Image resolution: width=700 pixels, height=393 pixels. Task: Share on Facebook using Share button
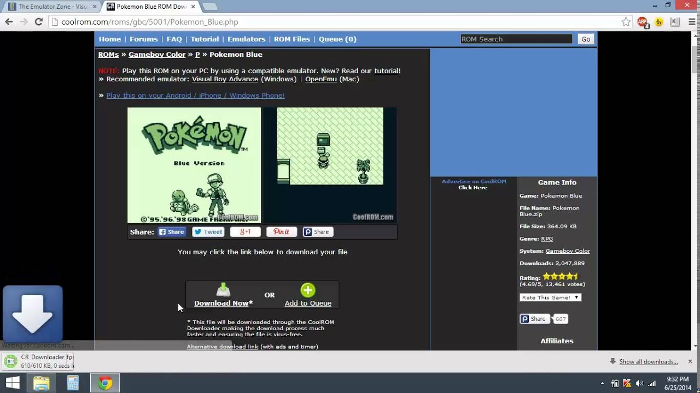172,232
